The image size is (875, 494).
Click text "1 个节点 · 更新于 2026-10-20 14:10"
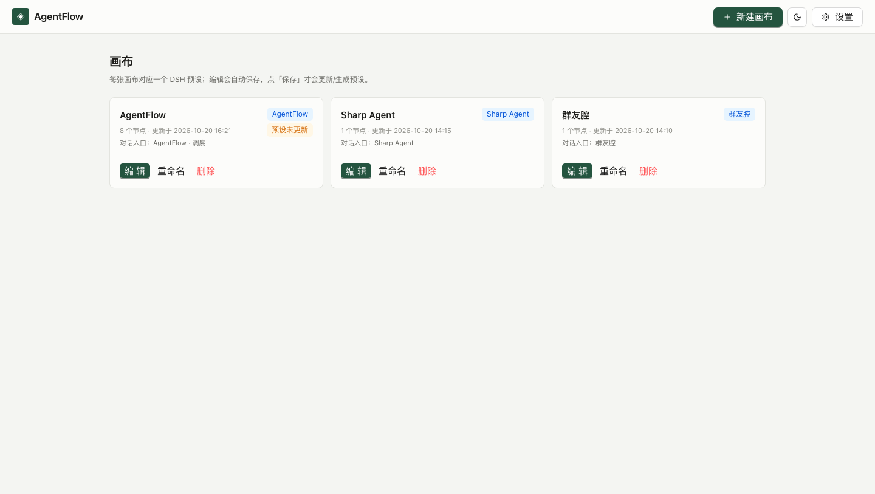pos(617,131)
